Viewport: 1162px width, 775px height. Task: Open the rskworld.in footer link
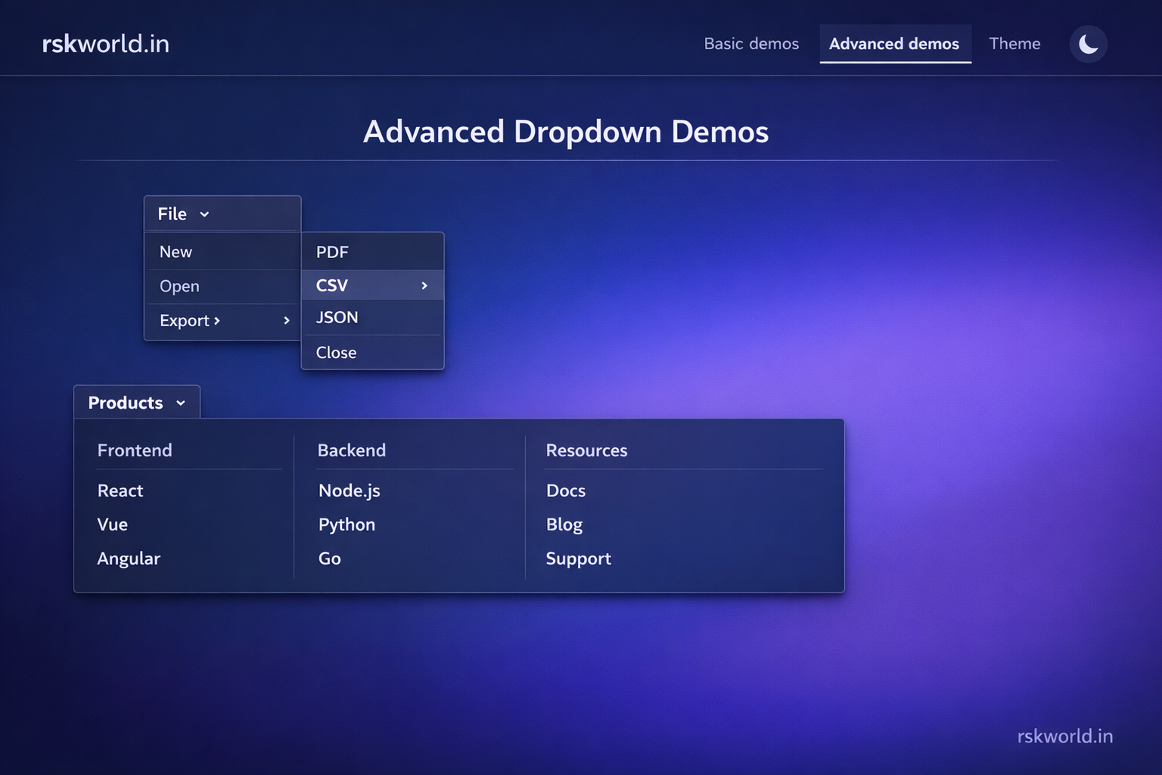pos(1065,736)
